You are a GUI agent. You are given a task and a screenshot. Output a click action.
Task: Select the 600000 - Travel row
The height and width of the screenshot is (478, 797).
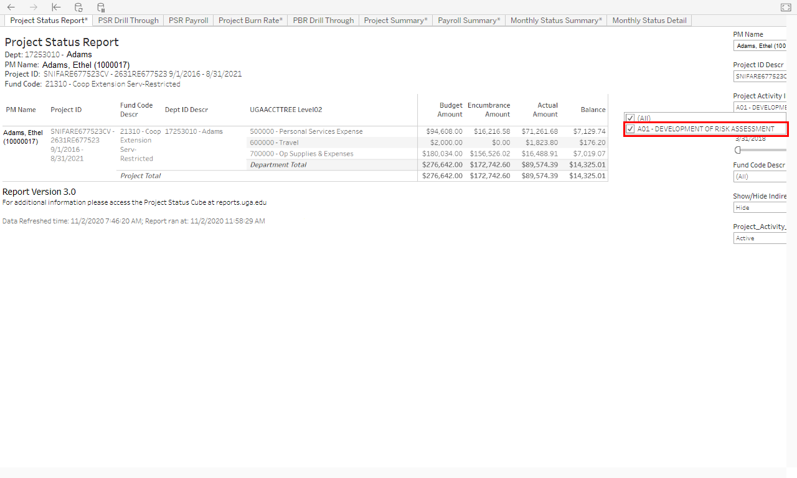[274, 143]
